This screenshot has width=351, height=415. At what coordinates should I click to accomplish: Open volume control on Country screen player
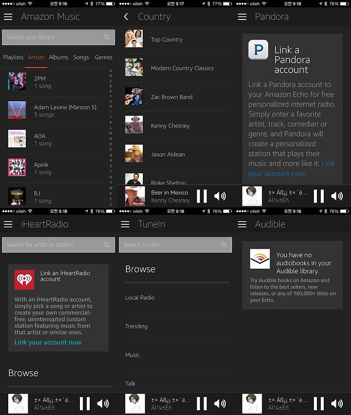click(220, 196)
